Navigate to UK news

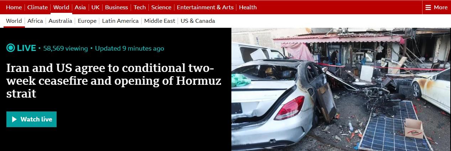(95, 7)
